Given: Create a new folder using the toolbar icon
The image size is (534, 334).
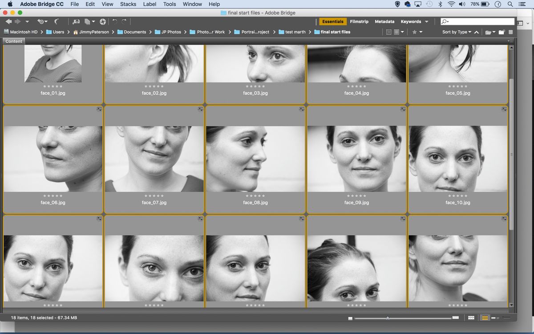Looking at the screenshot, I should 501,32.
